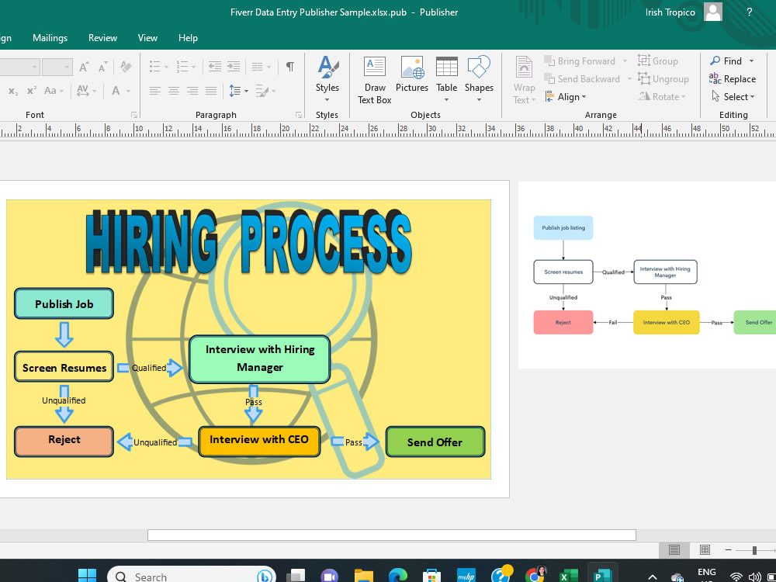
Task: Click the align text right icon
Action: tap(192, 91)
